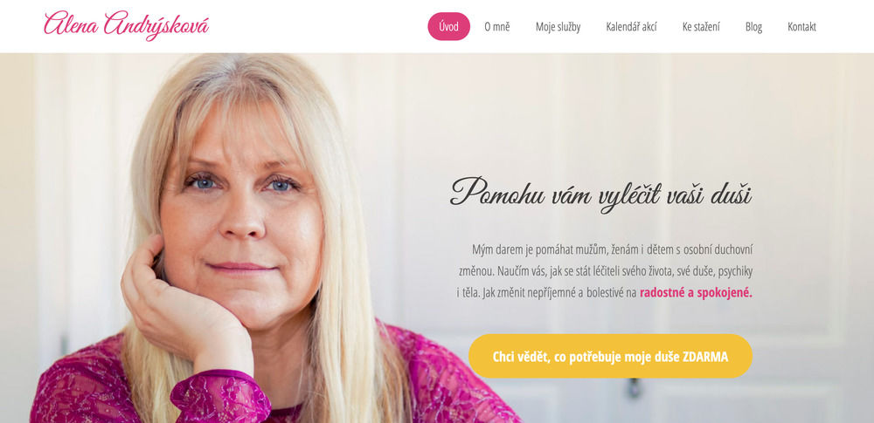This screenshot has height=423, width=874.
Task: Click the Alena Andrýsková script logo
Action: 127,25
